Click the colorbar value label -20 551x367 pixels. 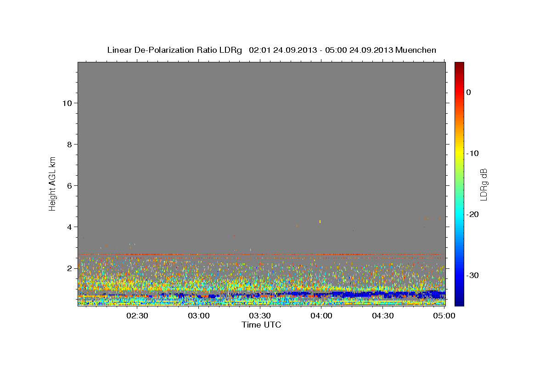[x=473, y=214]
